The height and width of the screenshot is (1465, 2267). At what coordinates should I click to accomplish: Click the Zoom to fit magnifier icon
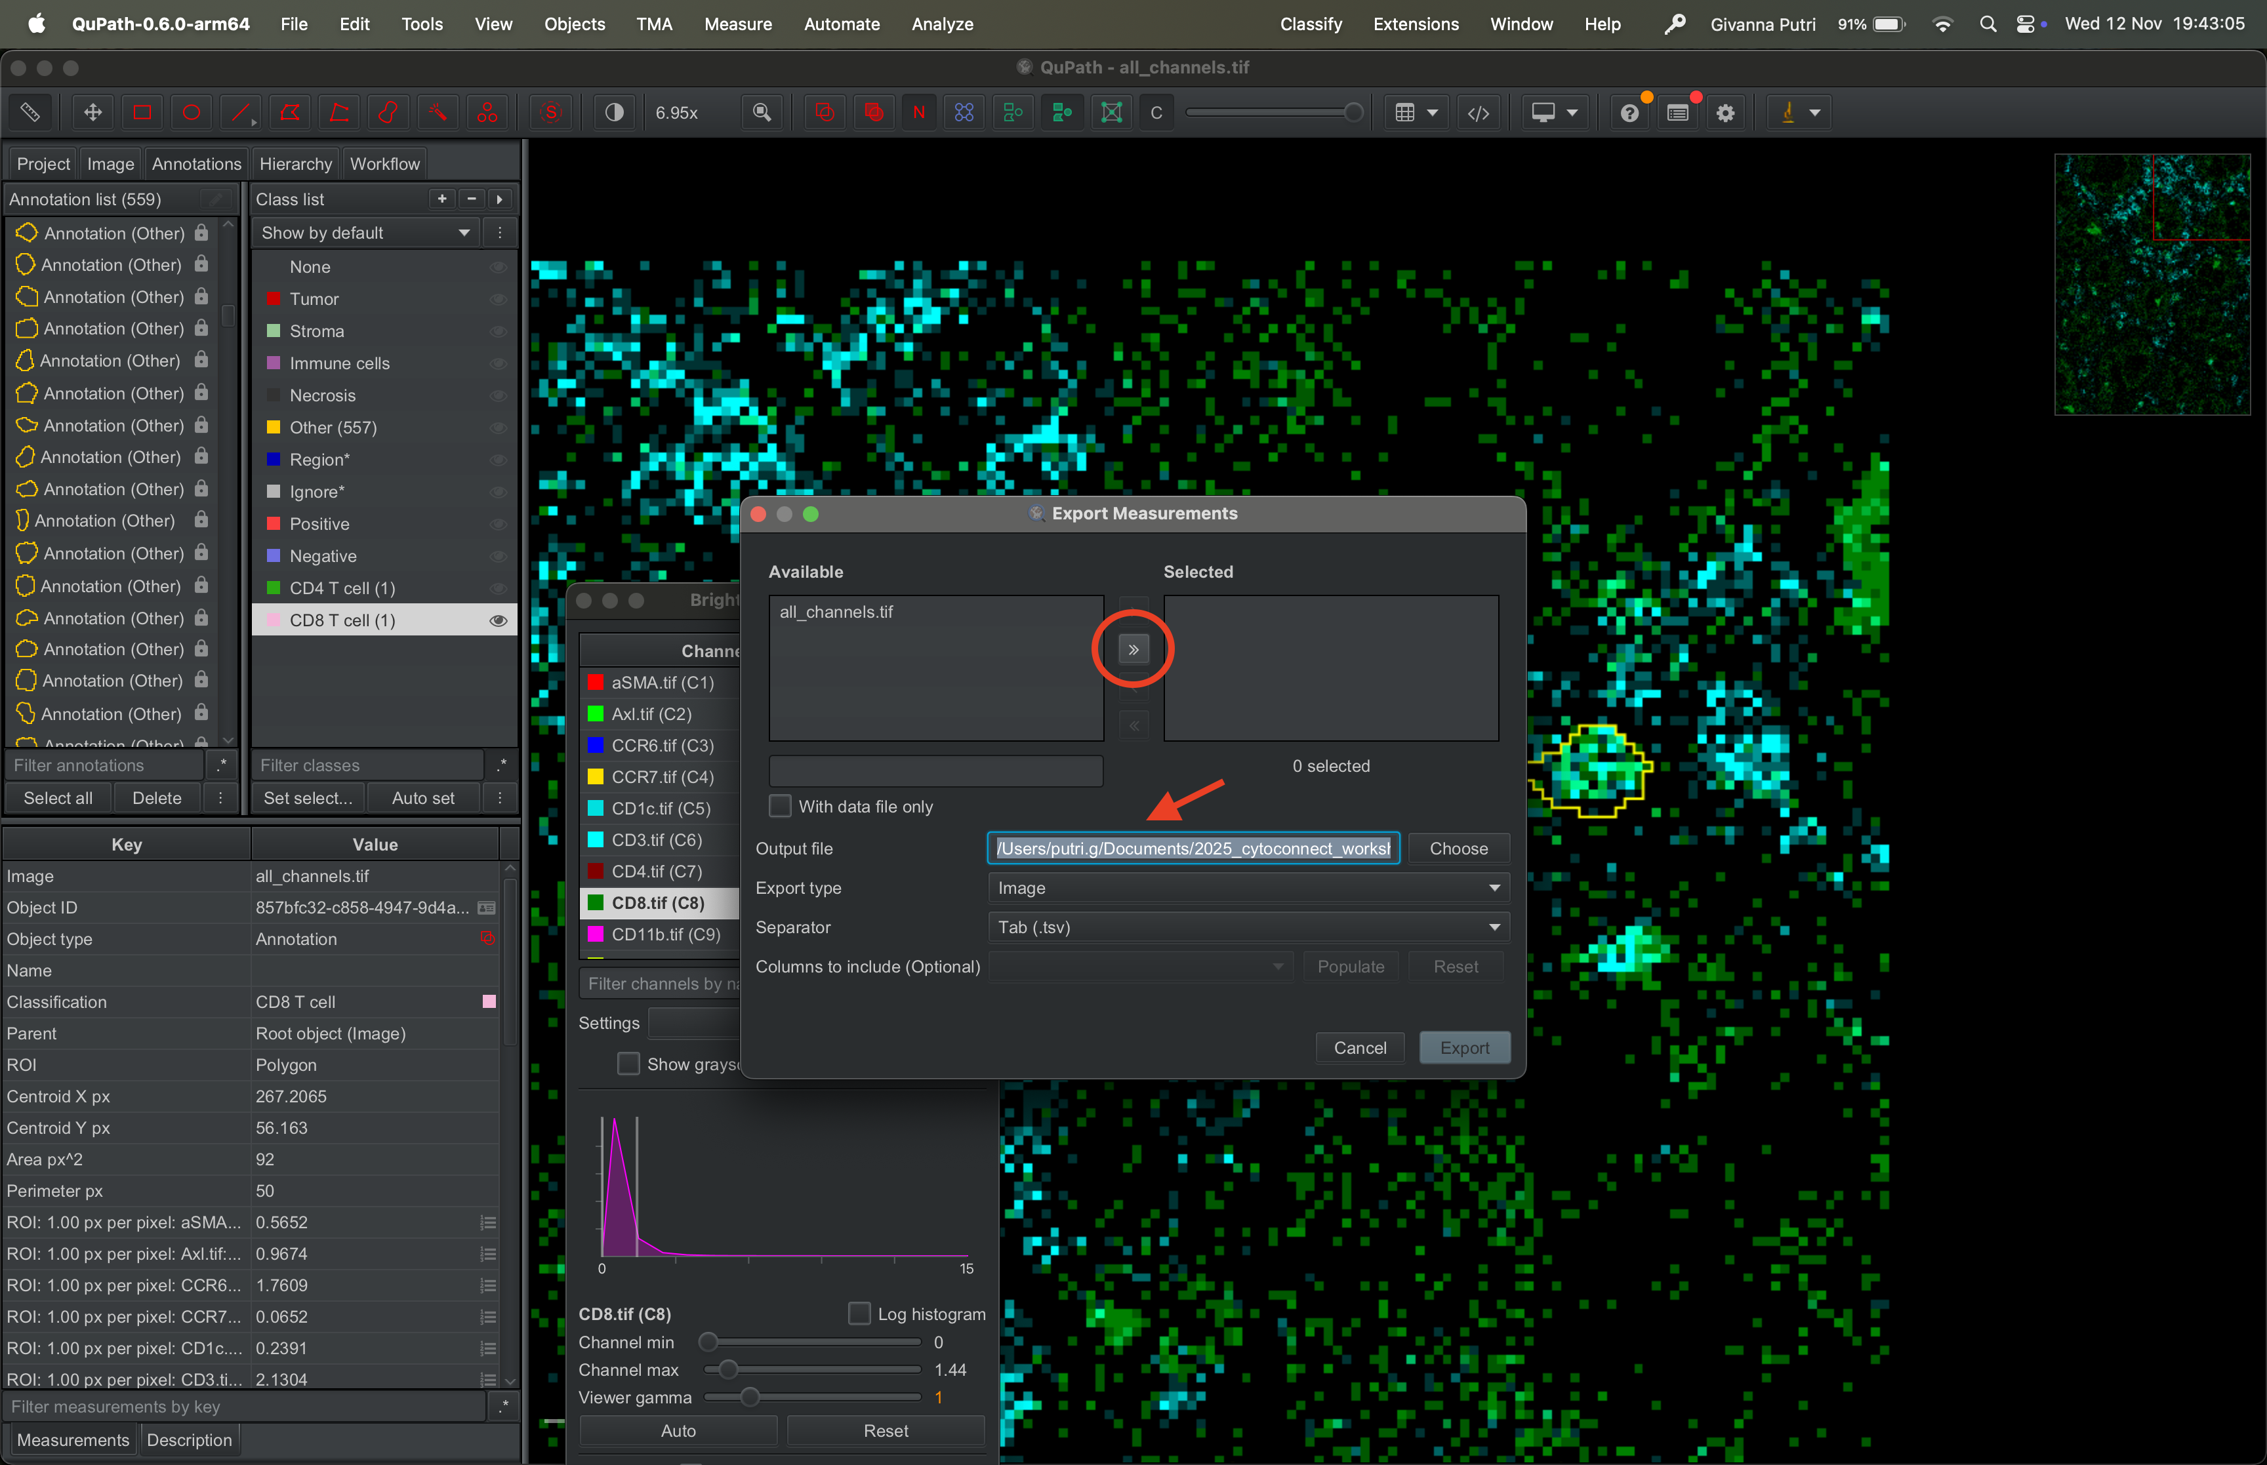coord(762,112)
